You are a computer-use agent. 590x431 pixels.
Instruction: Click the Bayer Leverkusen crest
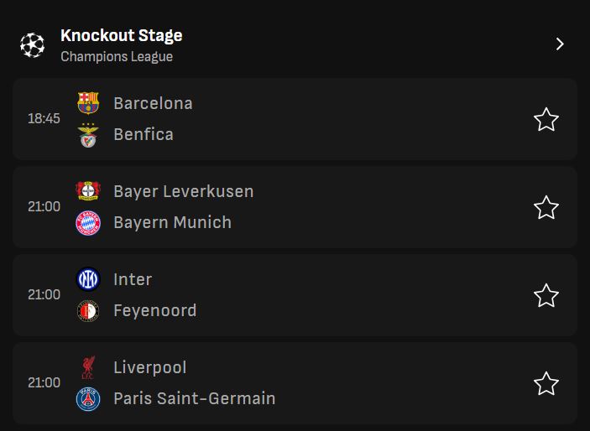(88, 191)
